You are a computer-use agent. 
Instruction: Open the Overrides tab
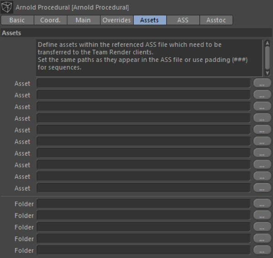point(116,20)
